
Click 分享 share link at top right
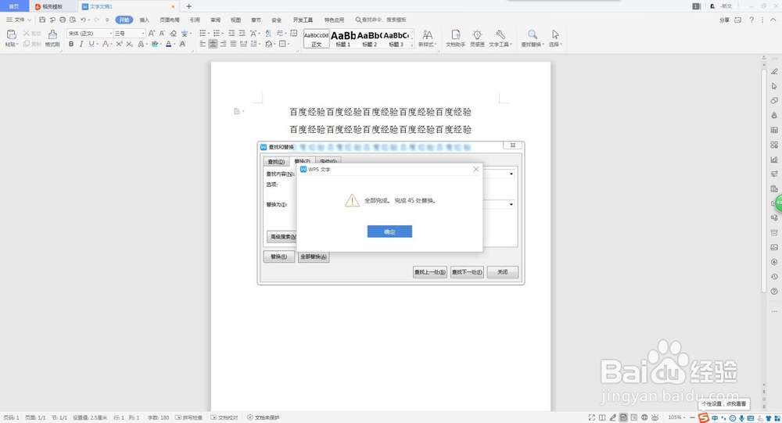pyautogui.click(x=725, y=20)
